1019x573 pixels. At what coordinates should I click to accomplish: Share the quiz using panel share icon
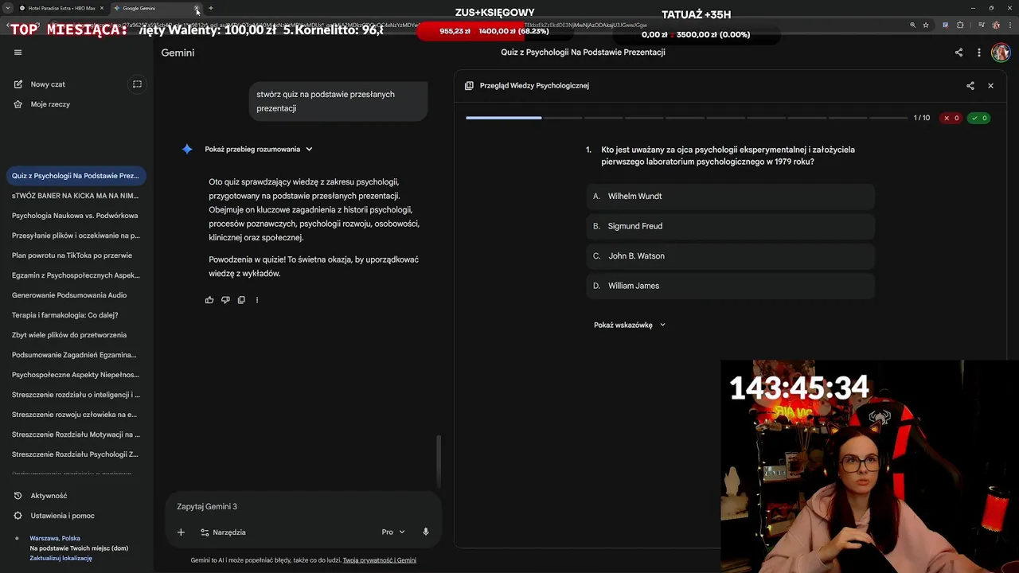[x=970, y=85]
